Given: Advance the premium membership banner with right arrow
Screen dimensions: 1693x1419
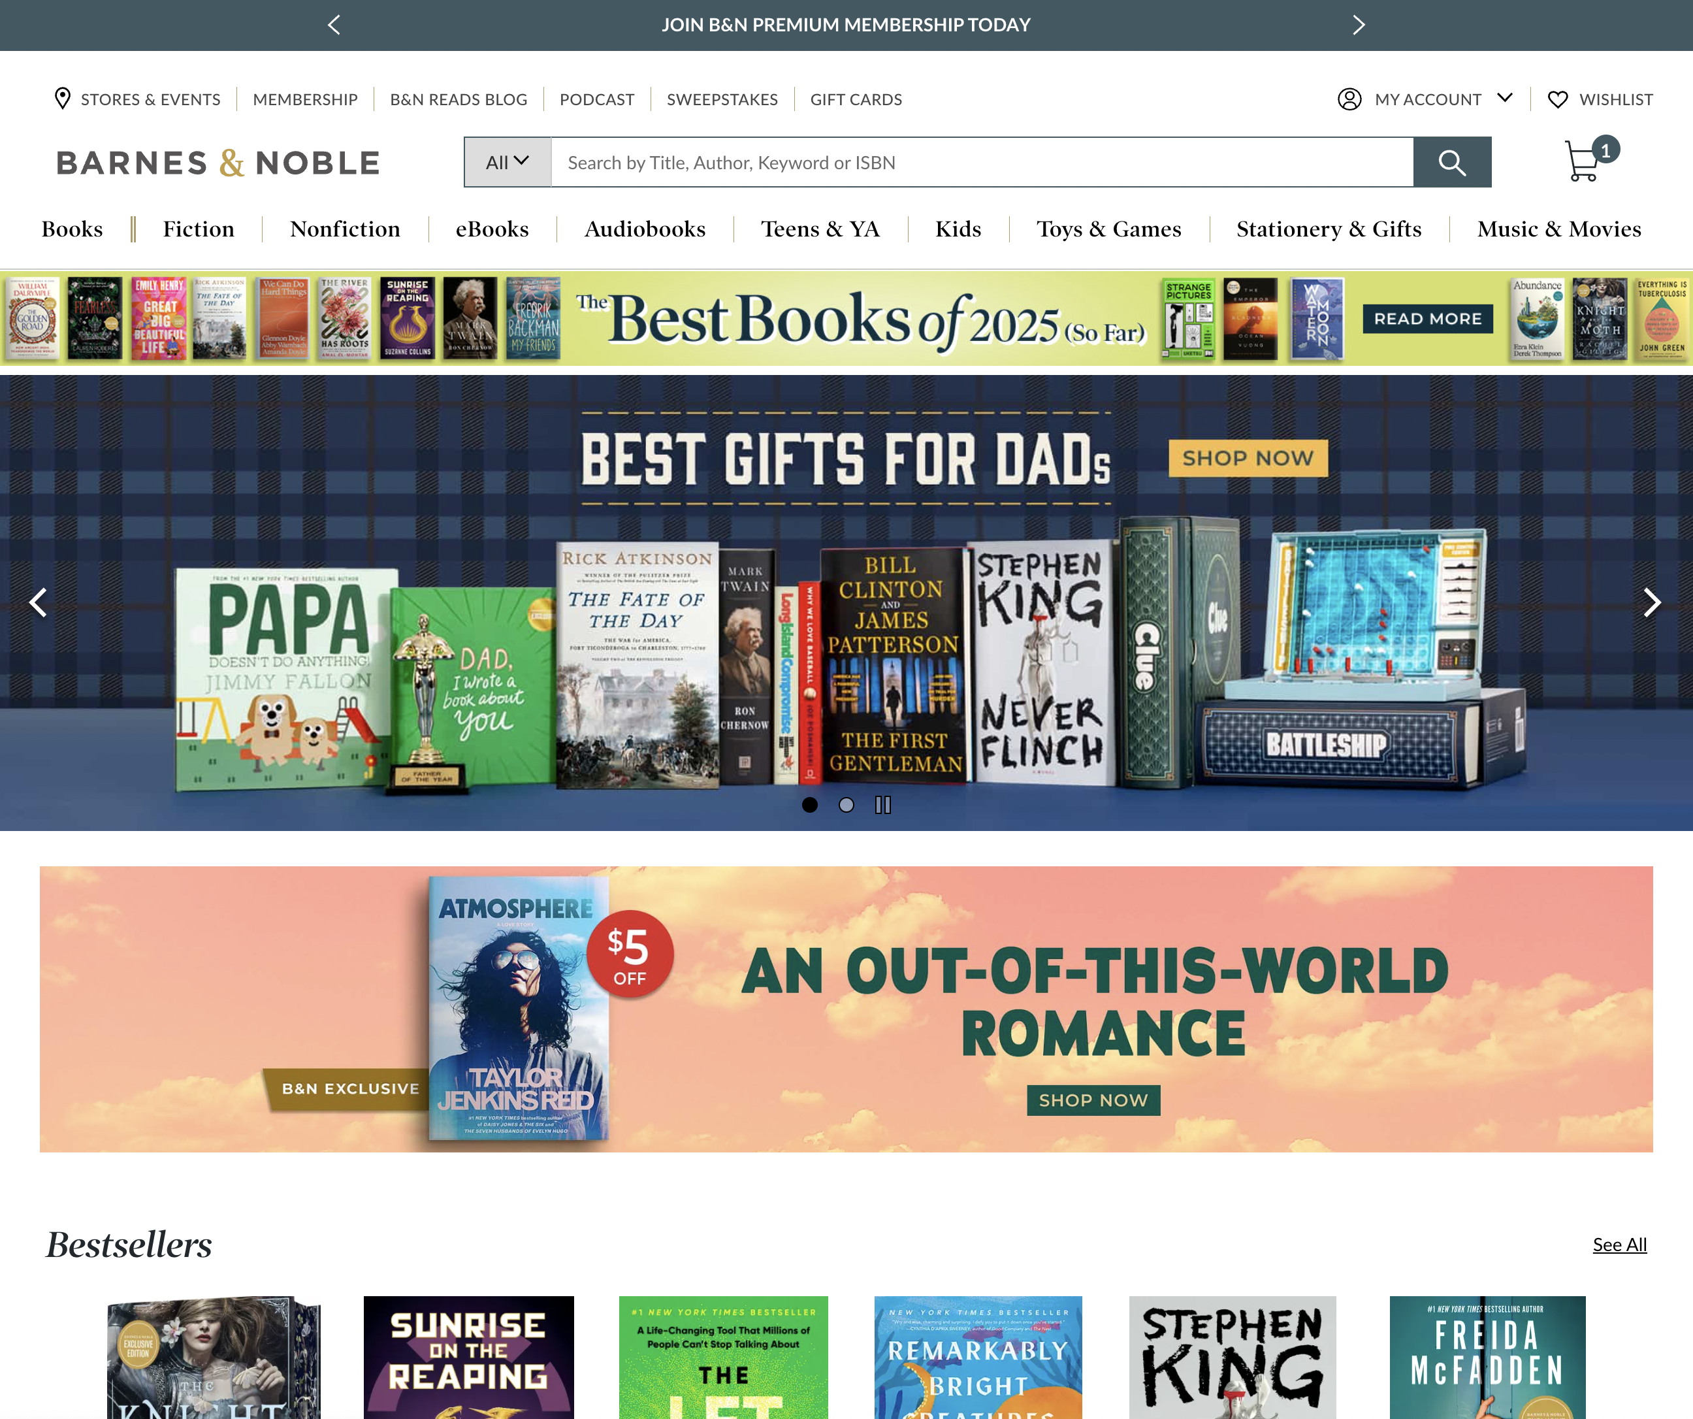Looking at the screenshot, I should 1359,25.
